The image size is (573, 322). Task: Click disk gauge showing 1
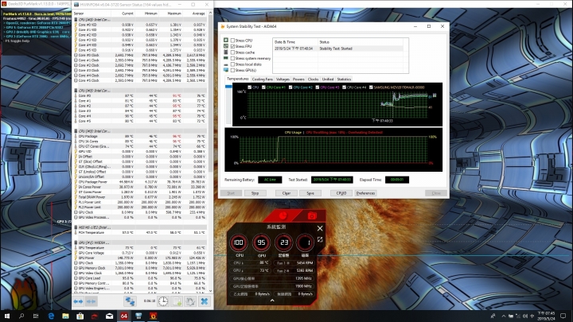(x=305, y=242)
